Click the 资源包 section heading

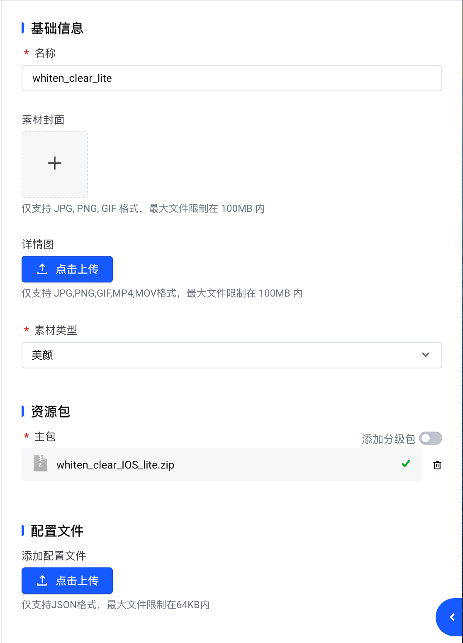(51, 412)
